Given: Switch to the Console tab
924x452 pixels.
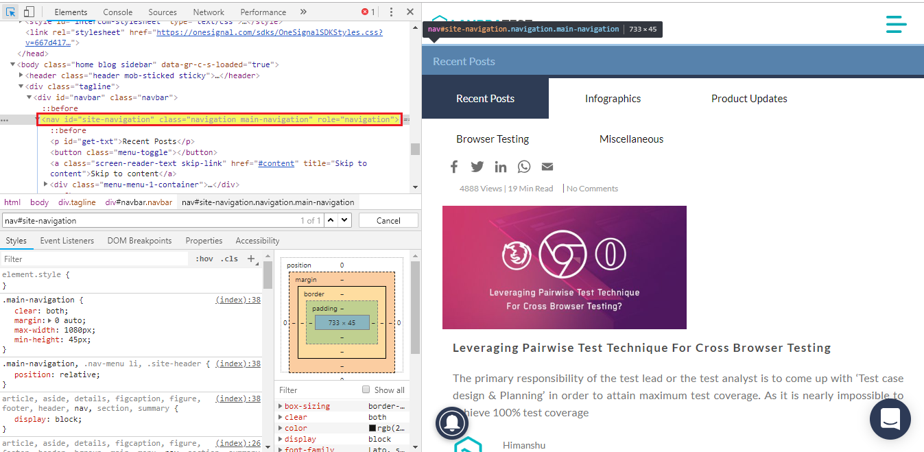Looking at the screenshot, I should (118, 12).
